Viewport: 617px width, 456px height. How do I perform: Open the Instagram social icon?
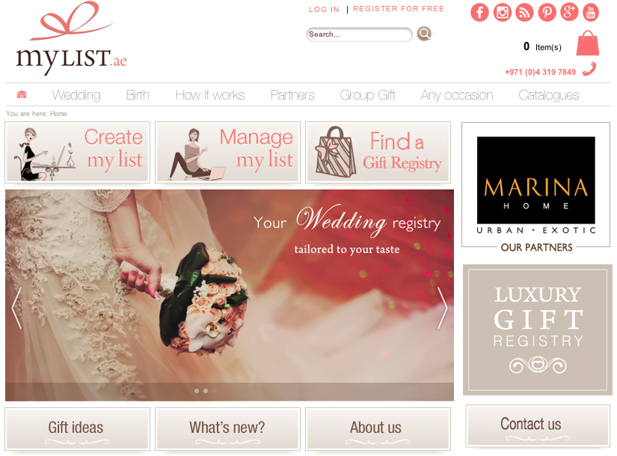click(502, 12)
